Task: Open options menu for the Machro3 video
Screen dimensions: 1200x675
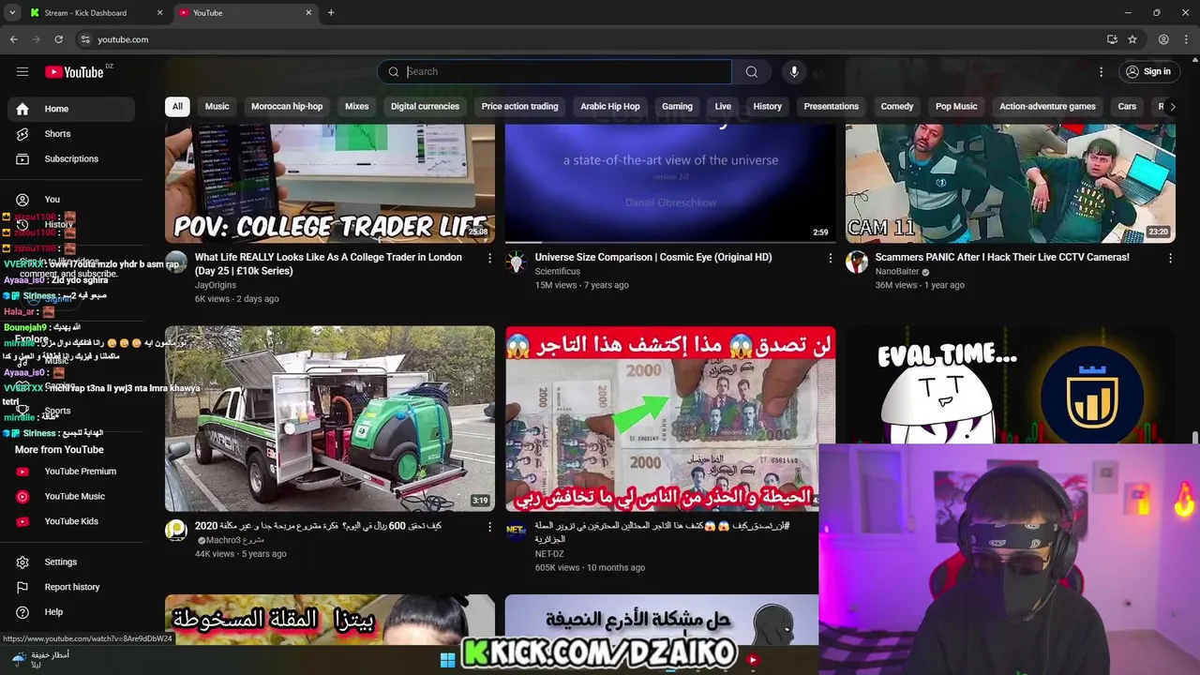Action: 489,527
